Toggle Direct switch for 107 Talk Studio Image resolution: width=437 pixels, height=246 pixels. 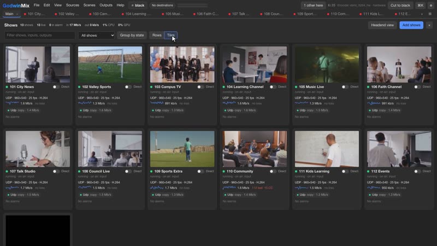pos(56,171)
